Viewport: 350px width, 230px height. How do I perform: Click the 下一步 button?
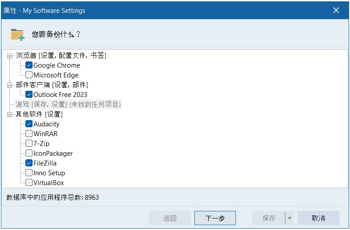(x=215, y=218)
